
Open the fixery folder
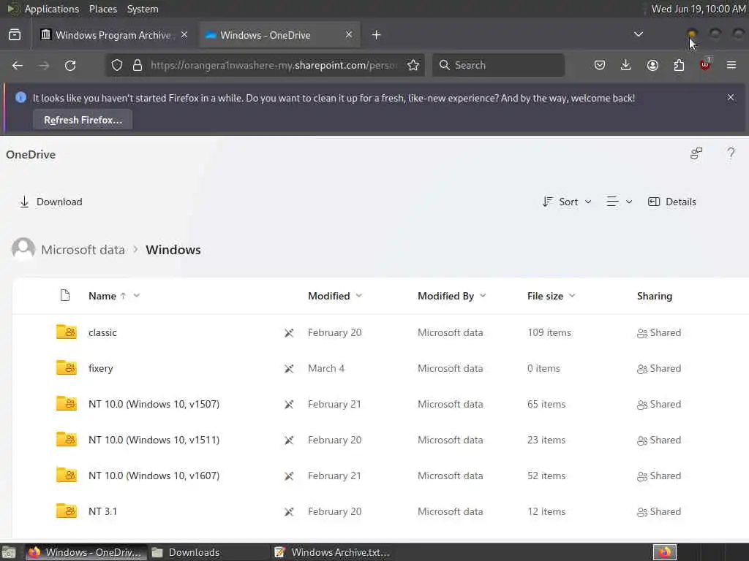101,368
